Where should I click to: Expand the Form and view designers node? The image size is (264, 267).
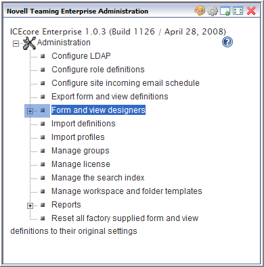coord(30,111)
